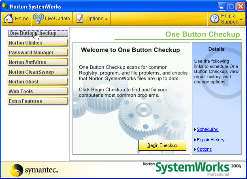
Task: Open Password Manager section
Action: tap(38, 53)
